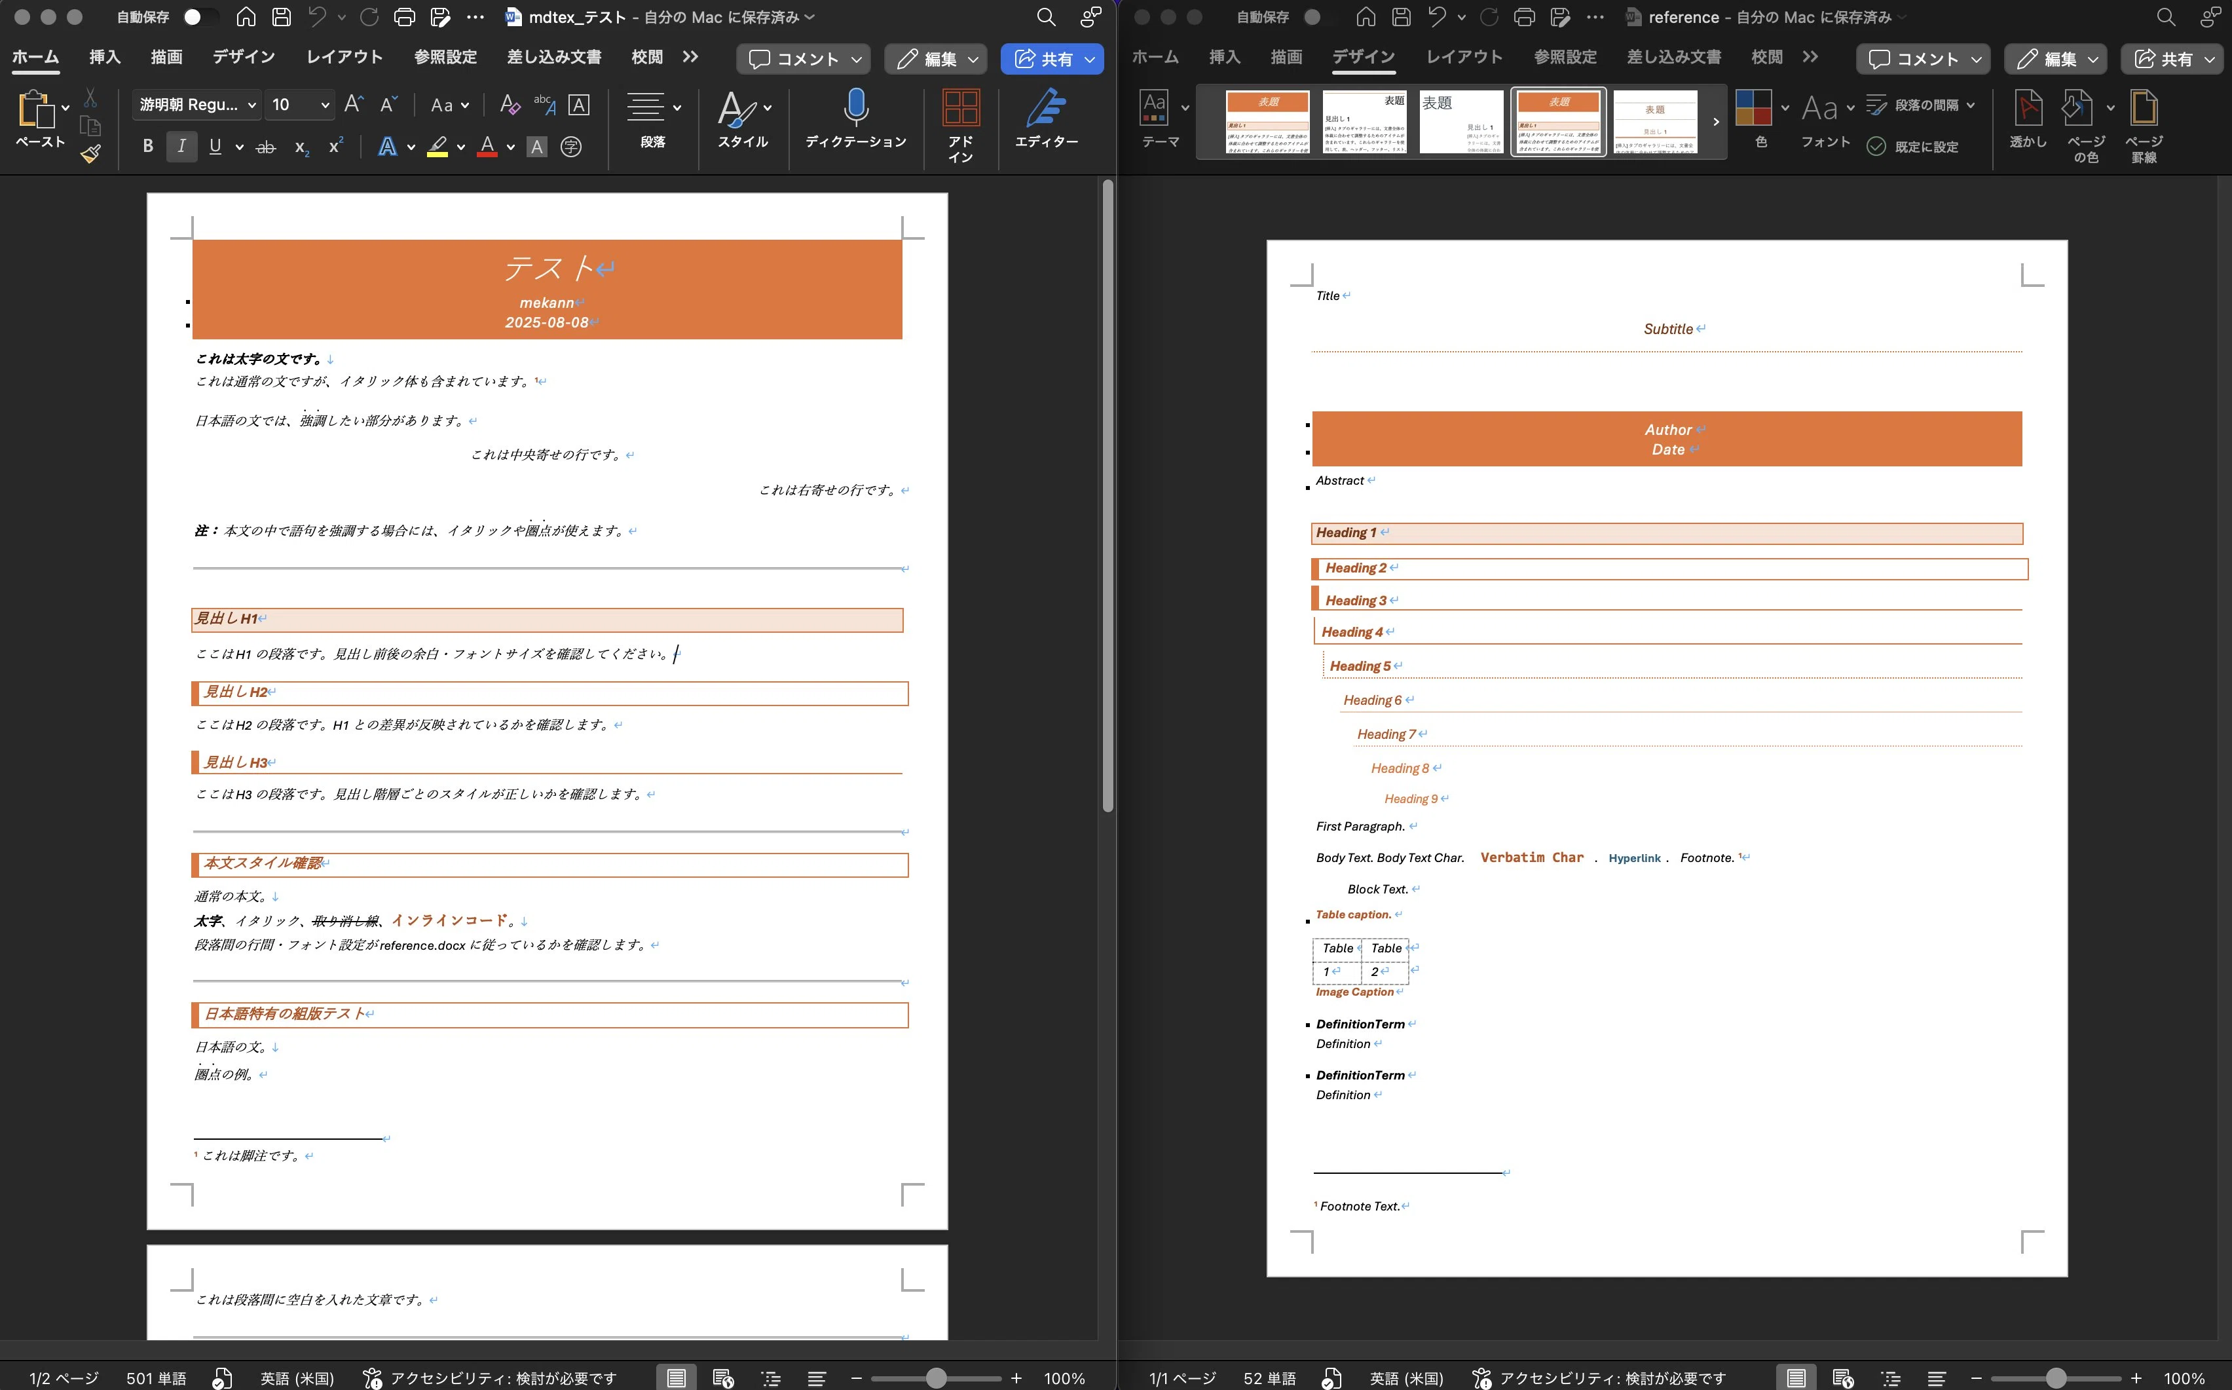Select デザイン tab in reference window

tap(1364, 57)
